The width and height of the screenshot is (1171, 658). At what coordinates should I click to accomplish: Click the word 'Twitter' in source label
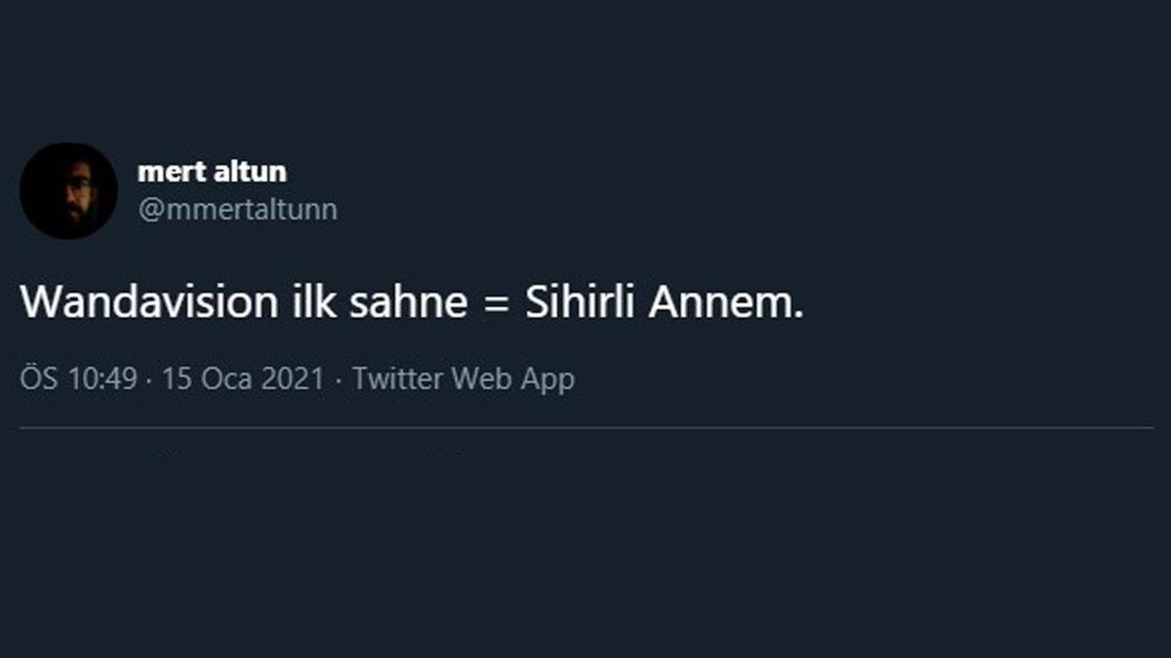click(399, 379)
